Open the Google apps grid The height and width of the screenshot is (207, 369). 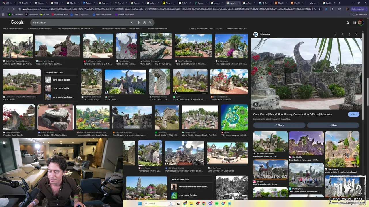click(x=355, y=22)
